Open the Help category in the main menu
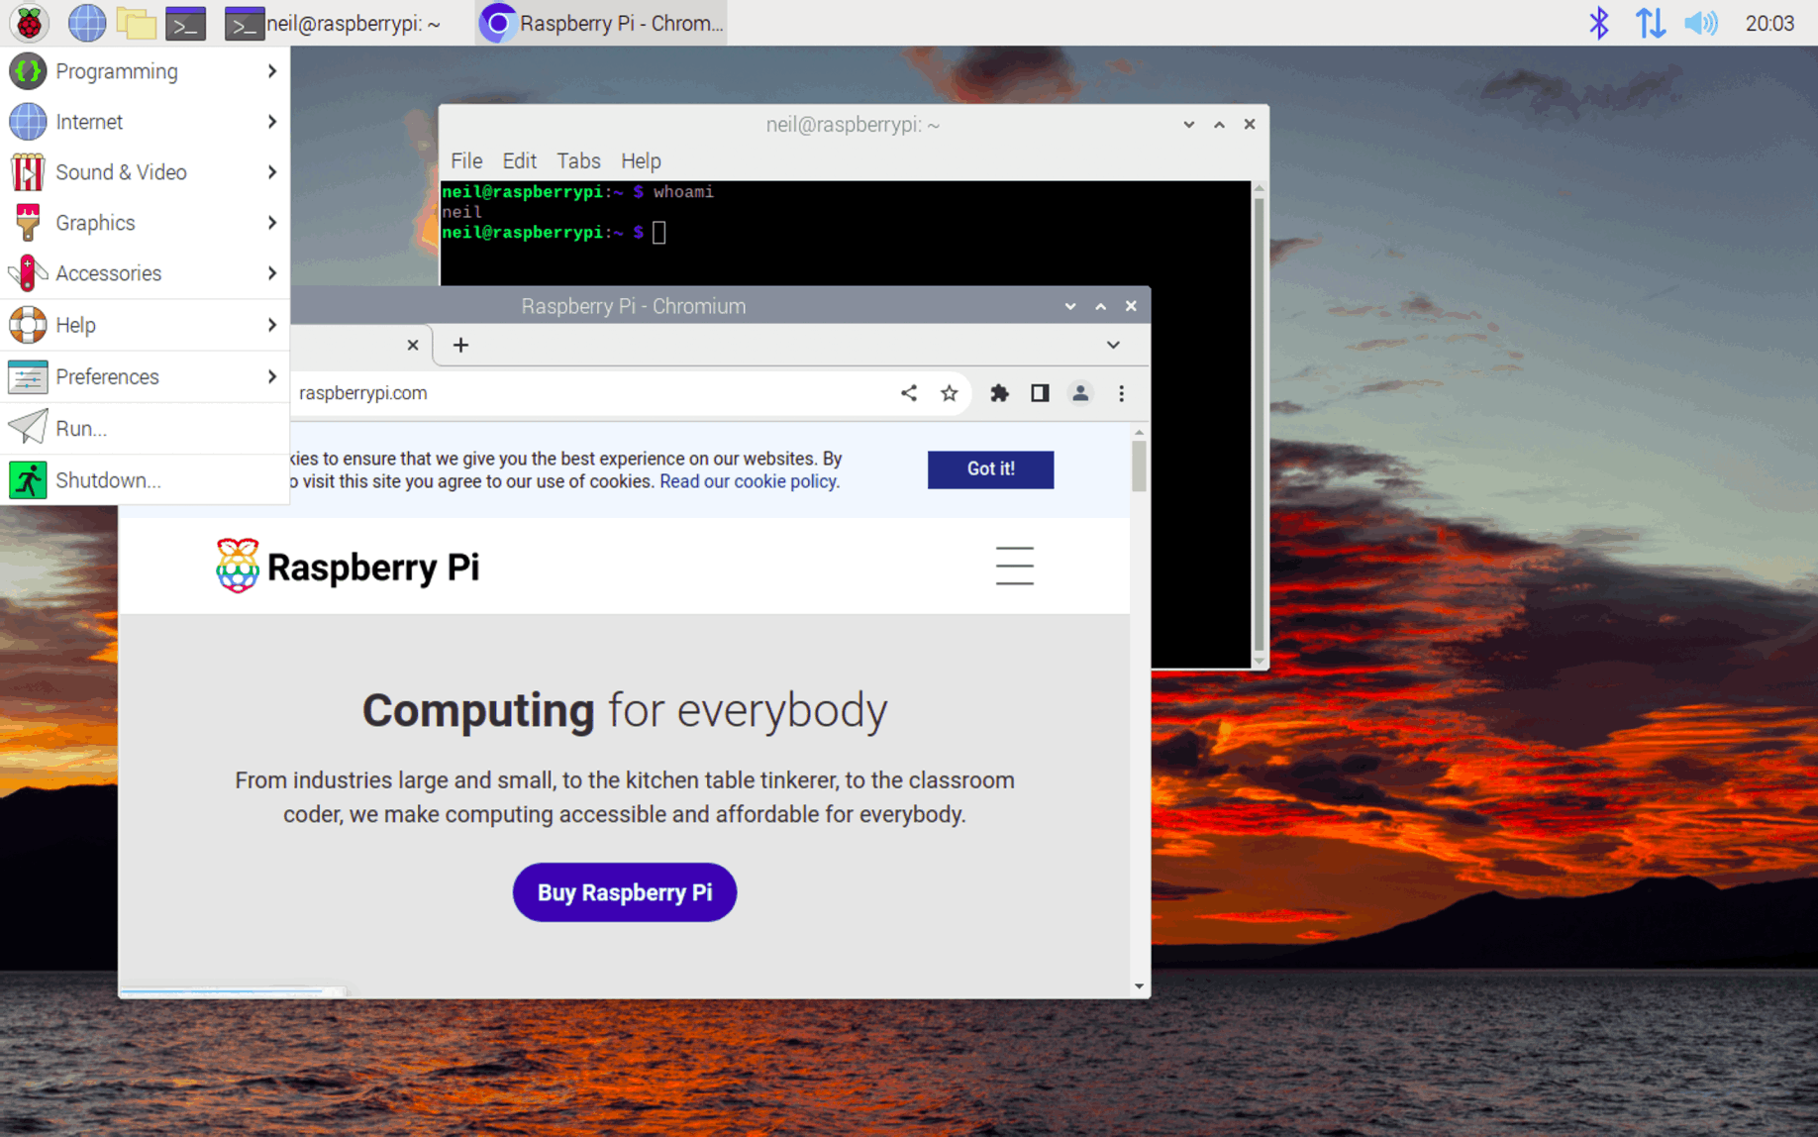Screen dimensions: 1818x1137 145,325
